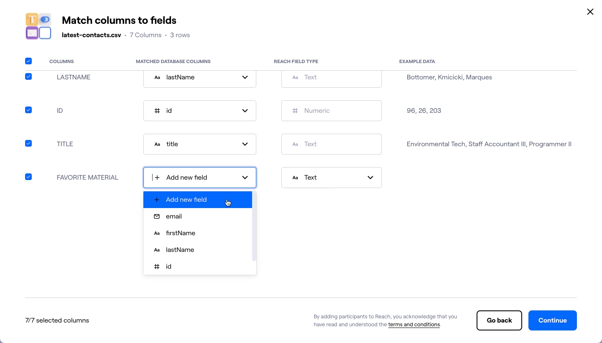This screenshot has height=343, width=602.
Task: Uncheck the TITLE row checkbox
Action: pos(28,143)
